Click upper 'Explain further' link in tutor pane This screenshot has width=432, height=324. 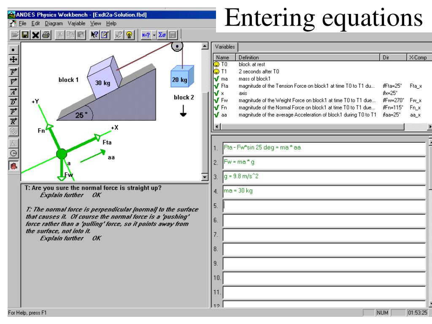point(62,195)
